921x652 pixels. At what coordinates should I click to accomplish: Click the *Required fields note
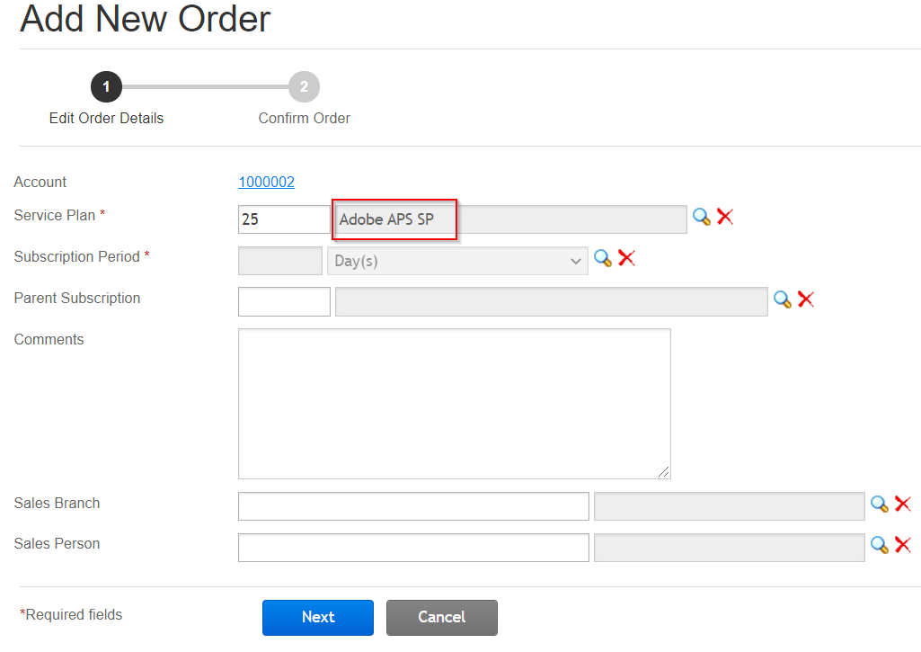(71, 615)
